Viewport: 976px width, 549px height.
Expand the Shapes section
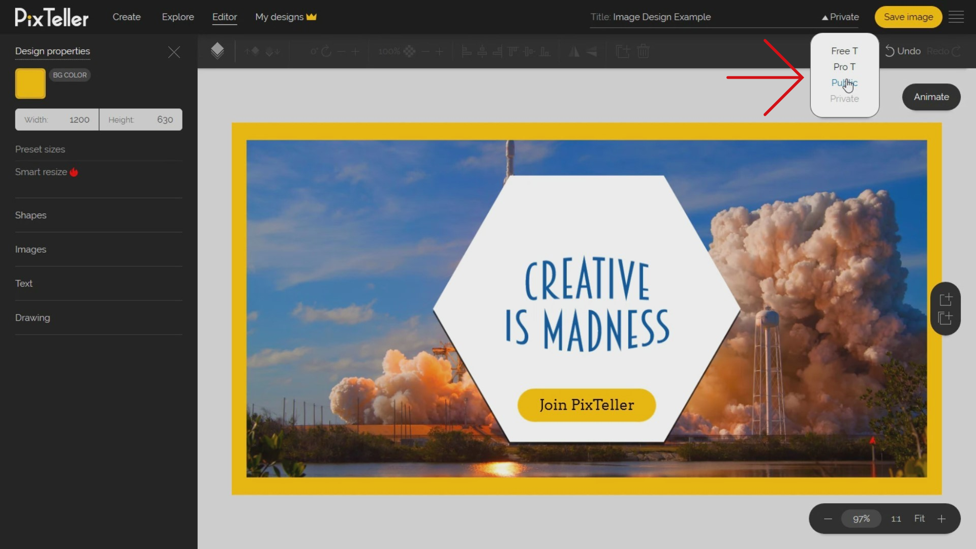[x=99, y=215]
